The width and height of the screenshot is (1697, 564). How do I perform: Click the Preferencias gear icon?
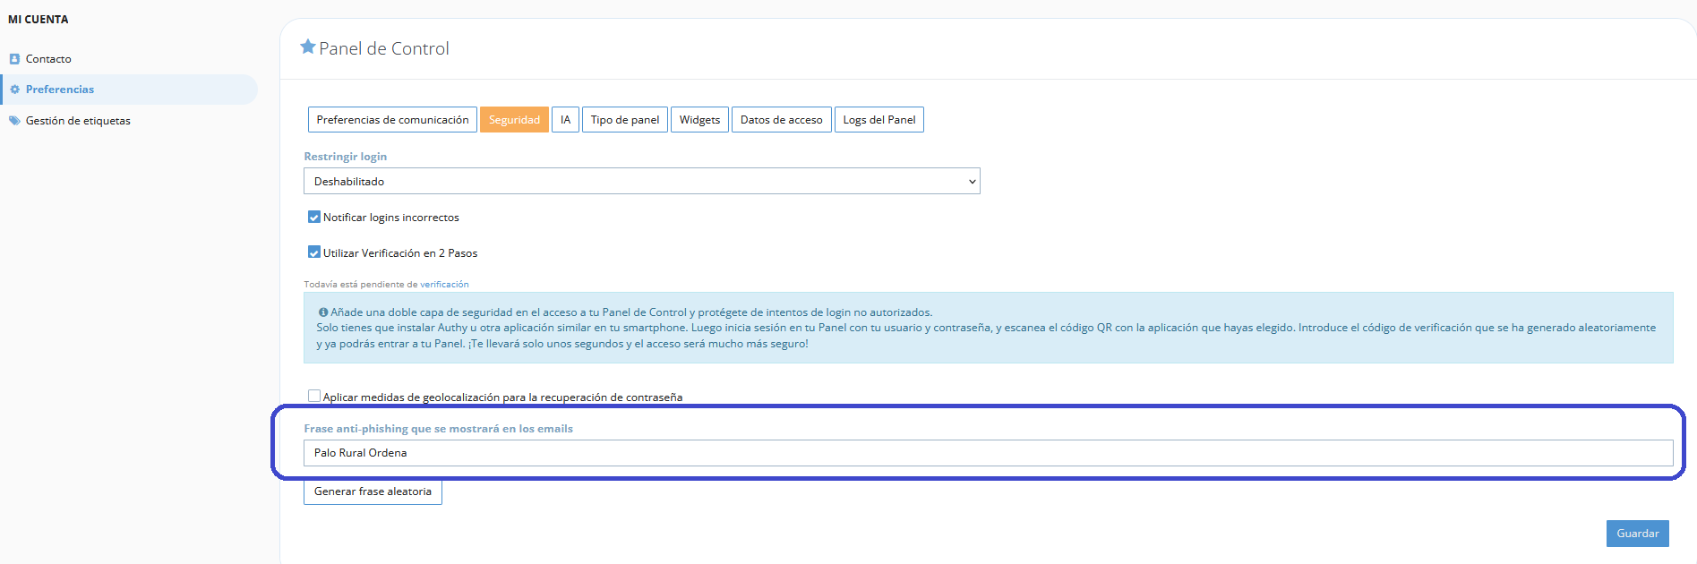[x=14, y=90]
